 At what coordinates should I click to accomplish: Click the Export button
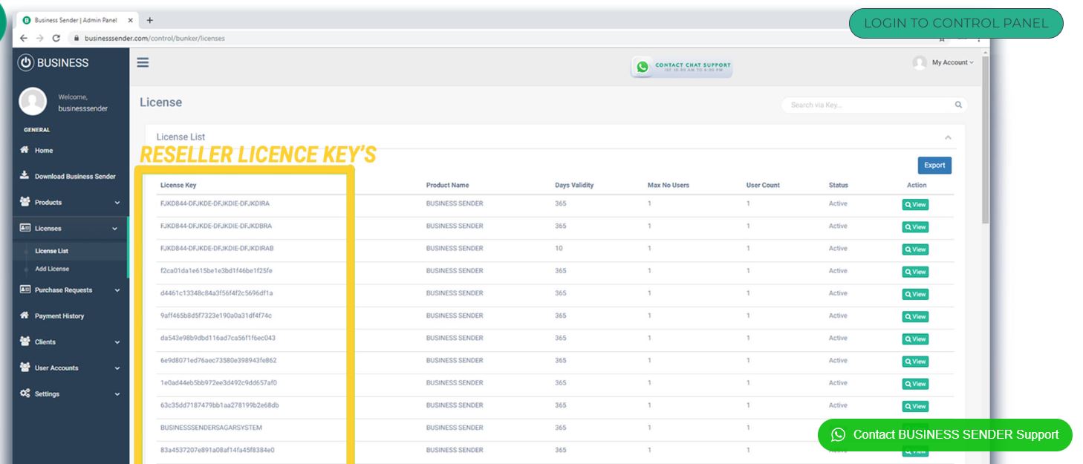click(934, 166)
